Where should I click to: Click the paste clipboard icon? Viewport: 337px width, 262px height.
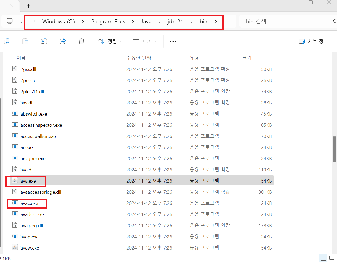point(25,41)
